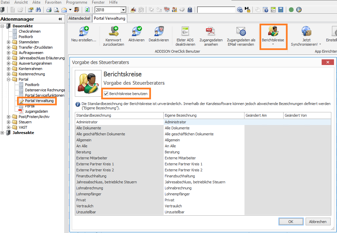Click the printer icon in the toolbar

click(x=49, y=10)
